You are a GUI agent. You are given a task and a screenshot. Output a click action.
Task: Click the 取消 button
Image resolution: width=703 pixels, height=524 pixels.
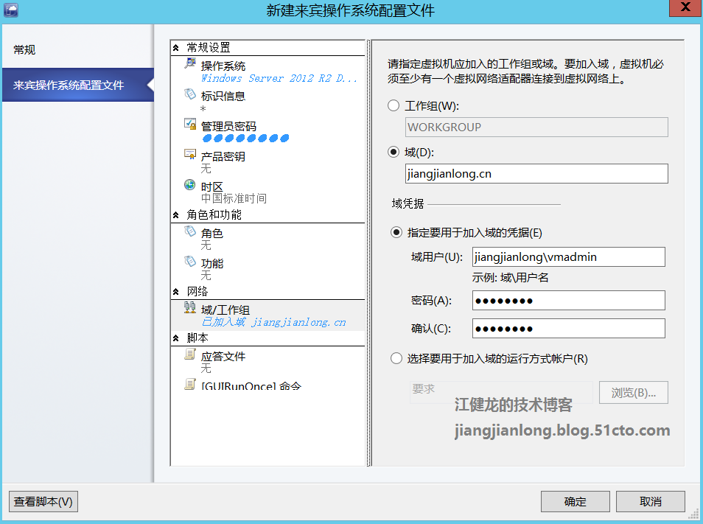pyautogui.click(x=651, y=502)
